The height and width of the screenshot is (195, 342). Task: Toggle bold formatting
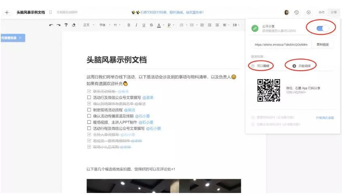129,25
